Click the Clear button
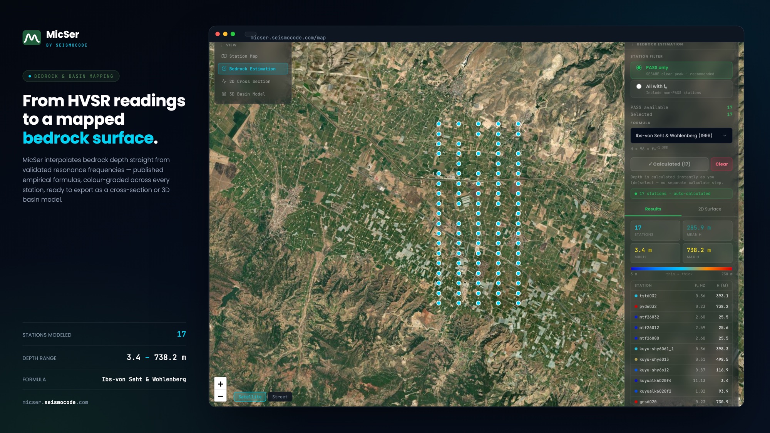 click(x=721, y=164)
